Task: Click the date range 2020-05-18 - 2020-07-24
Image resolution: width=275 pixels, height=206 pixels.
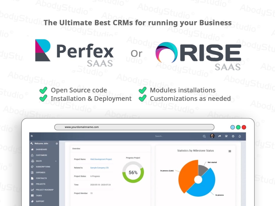Action: pyautogui.click(x=100, y=185)
